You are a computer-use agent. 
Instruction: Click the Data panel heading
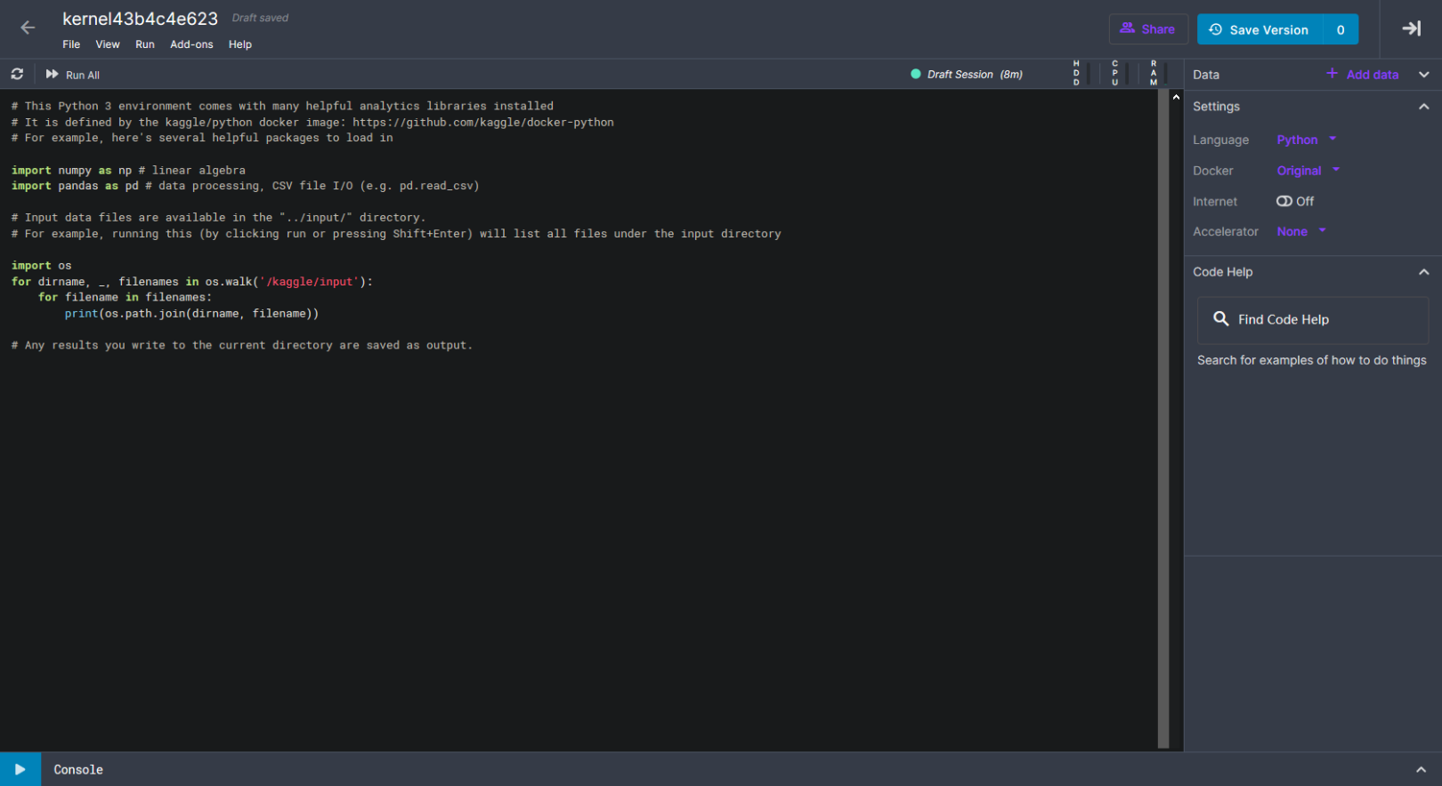click(x=1206, y=75)
